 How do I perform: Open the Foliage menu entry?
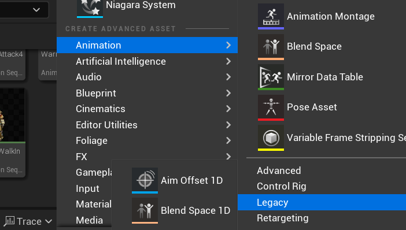point(147,140)
